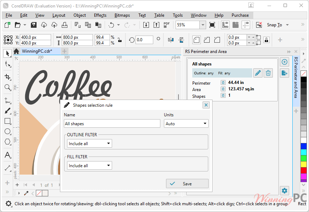This screenshot has width=309, height=212.
Task: Open the Purchase menu item
Action: tap(240, 15)
